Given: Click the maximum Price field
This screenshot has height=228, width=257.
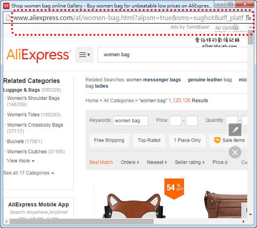Looking at the screenshot, I should coord(191,121).
